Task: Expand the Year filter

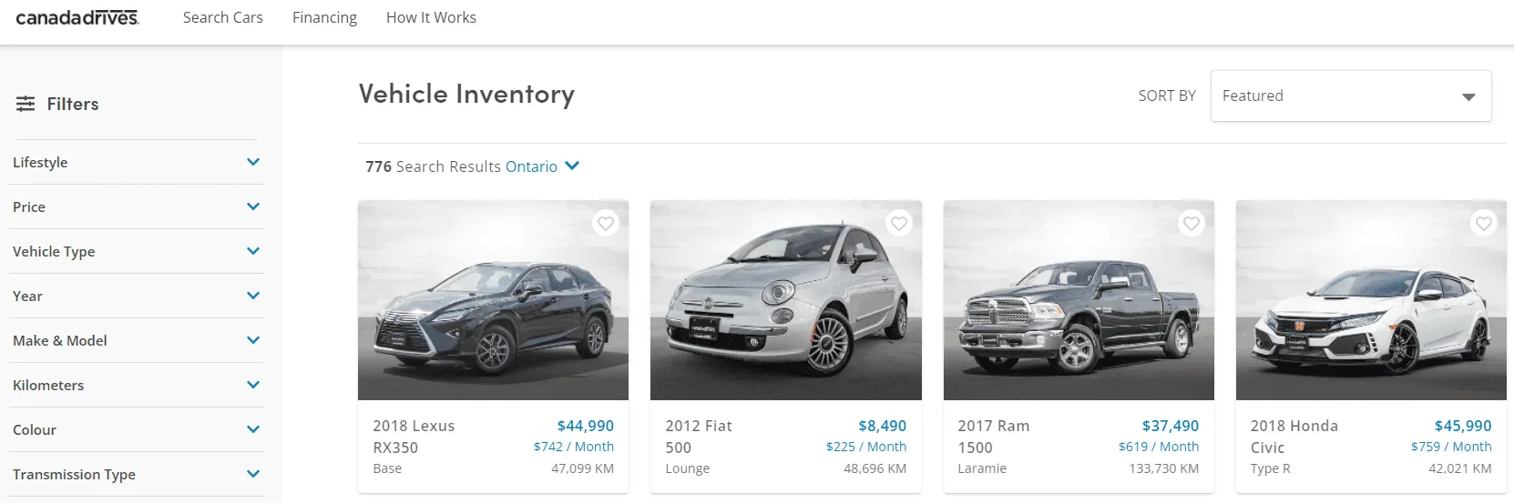Action: (x=253, y=296)
